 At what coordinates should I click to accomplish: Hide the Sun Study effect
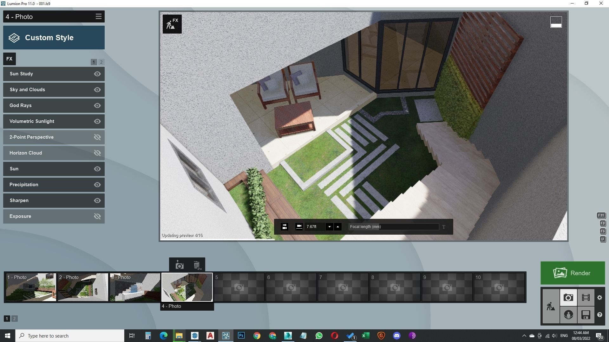[97, 74]
